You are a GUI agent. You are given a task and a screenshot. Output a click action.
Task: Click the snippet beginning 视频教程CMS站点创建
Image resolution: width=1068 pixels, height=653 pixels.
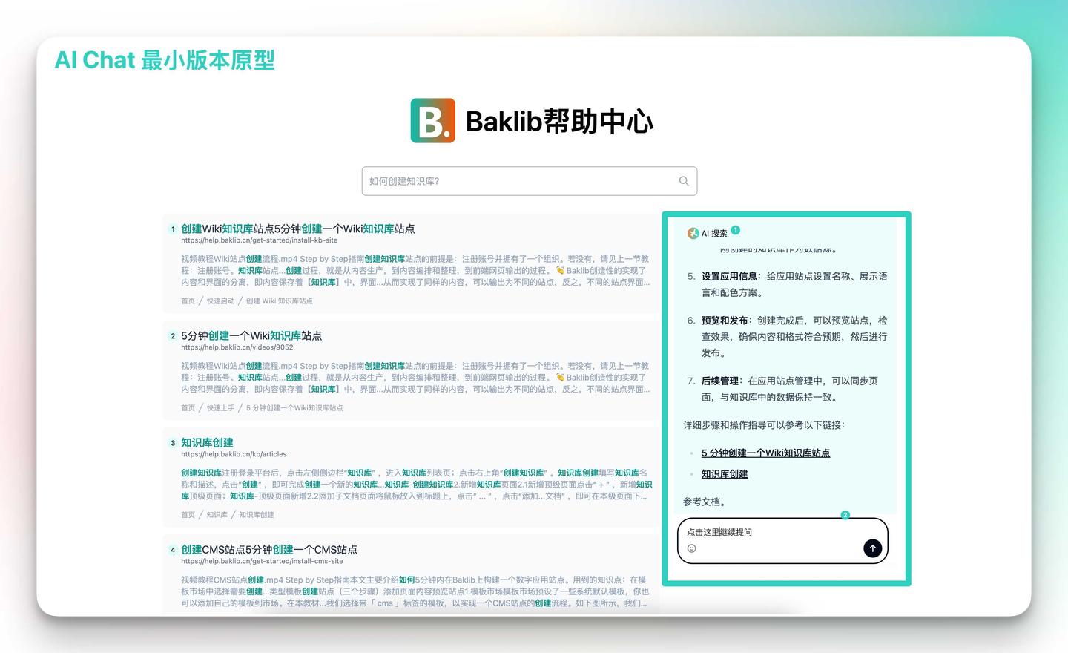(415, 591)
